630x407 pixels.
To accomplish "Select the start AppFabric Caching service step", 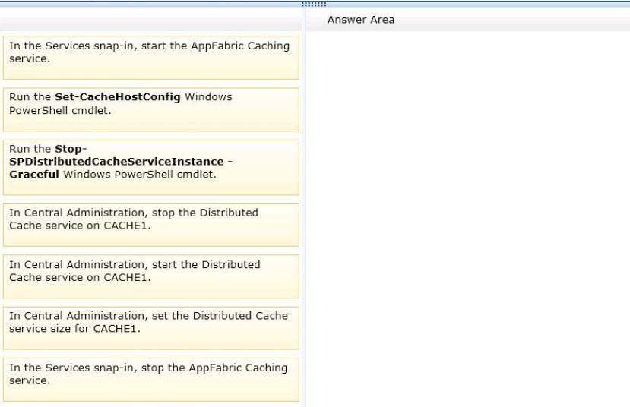I will [x=151, y=58].
